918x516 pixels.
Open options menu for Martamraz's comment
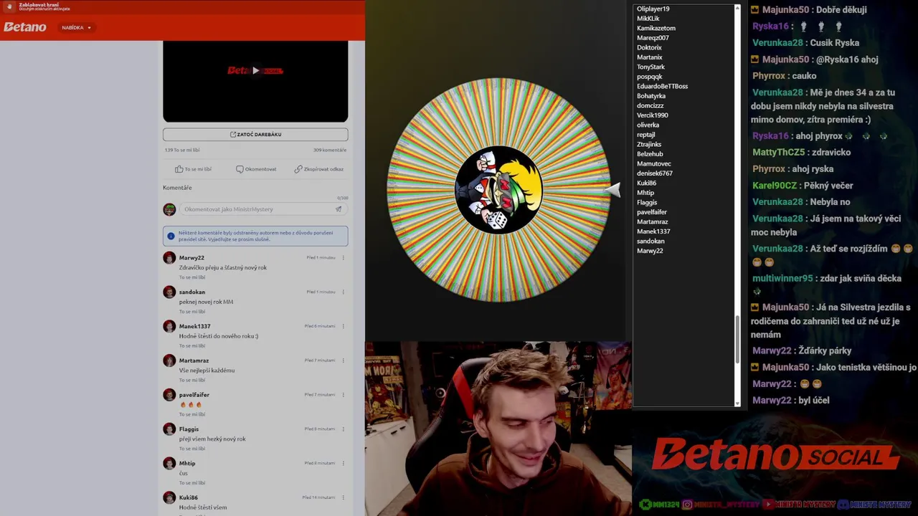point(343,360)
